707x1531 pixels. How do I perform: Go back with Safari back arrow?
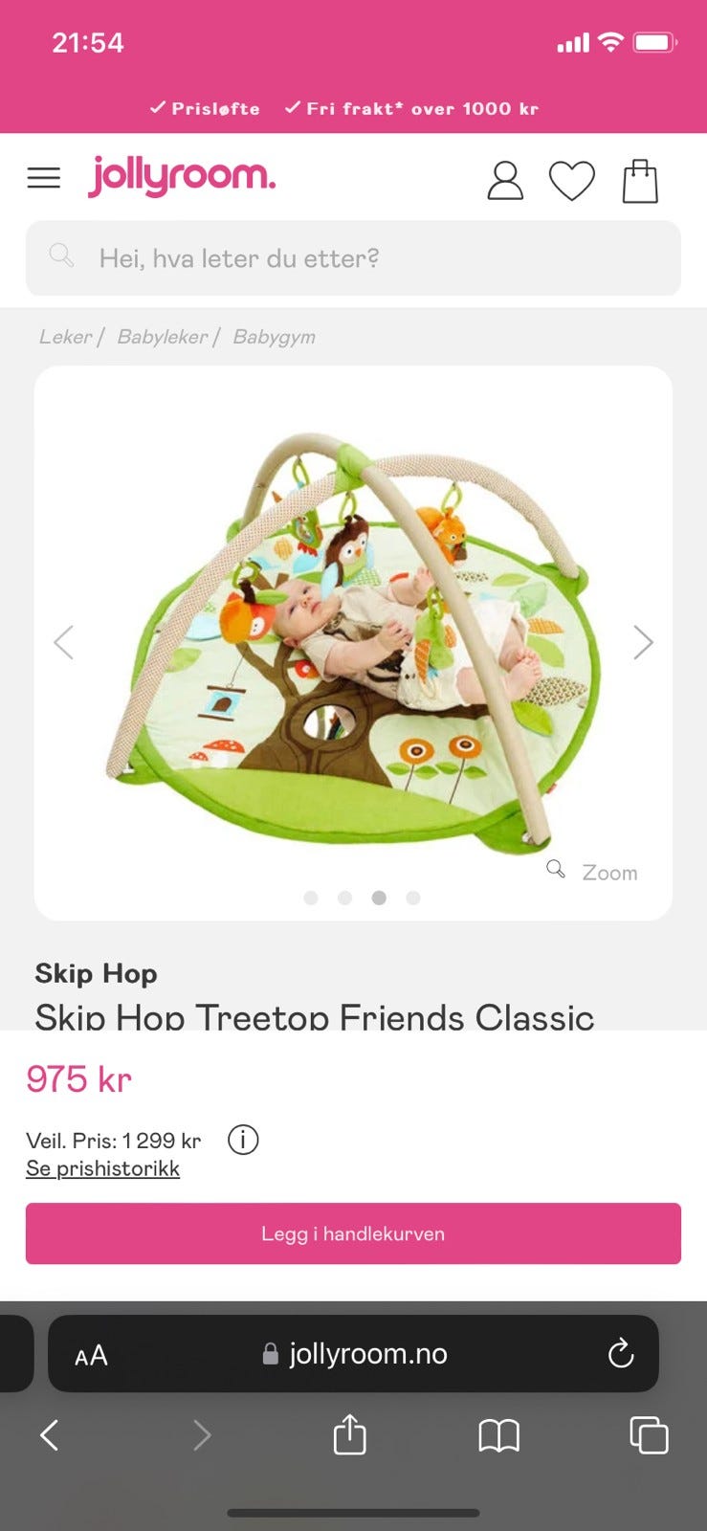[x=50, y=1434]
